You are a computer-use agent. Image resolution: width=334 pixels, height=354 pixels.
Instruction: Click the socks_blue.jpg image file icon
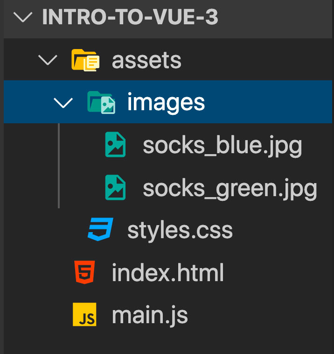click(115, 144)
